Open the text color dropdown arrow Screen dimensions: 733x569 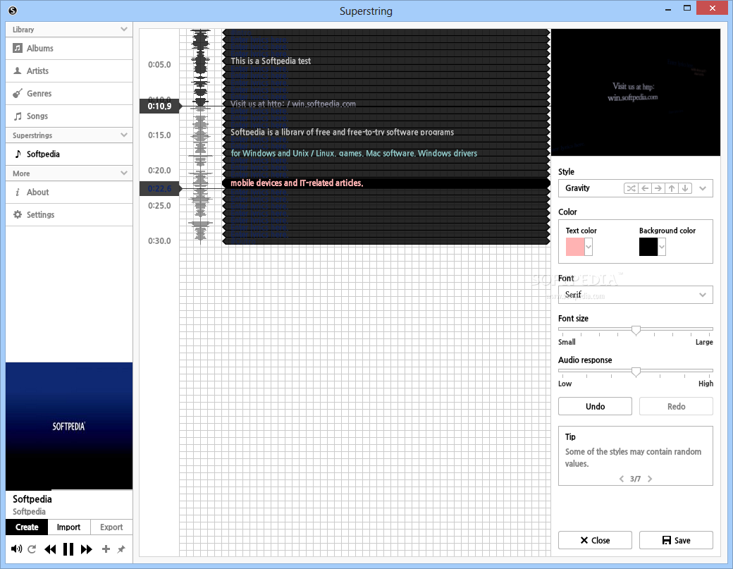point(589,247)
